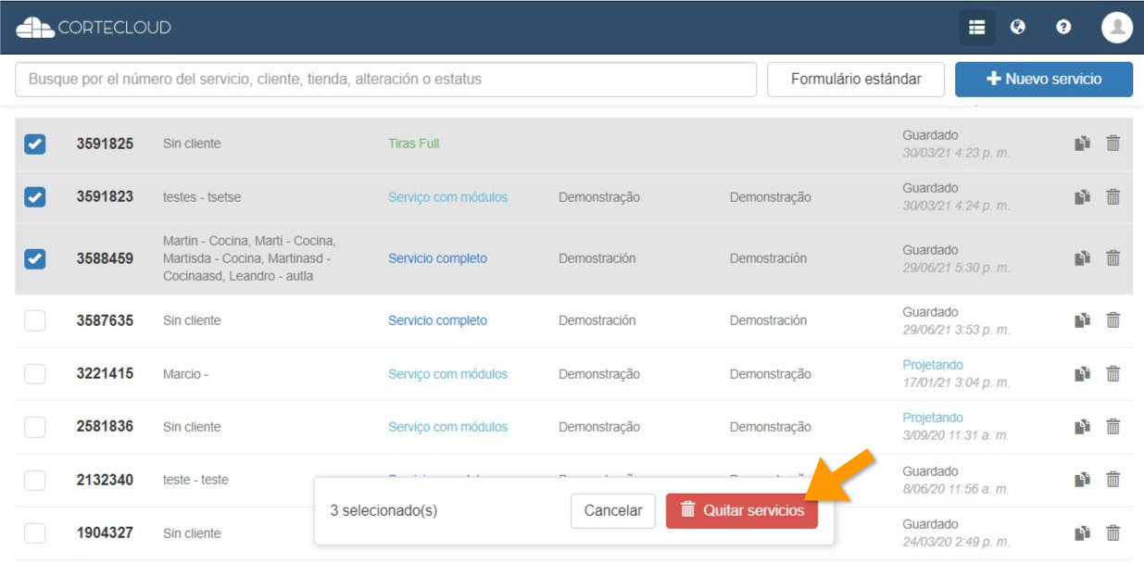Duplicate service 2581836
The height and width of the screenshot is (564, 1144).
pos(1082,427)
